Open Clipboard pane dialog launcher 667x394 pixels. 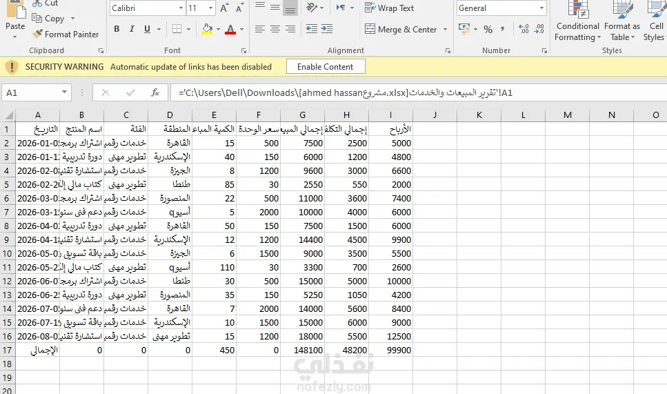coord(101,50)
